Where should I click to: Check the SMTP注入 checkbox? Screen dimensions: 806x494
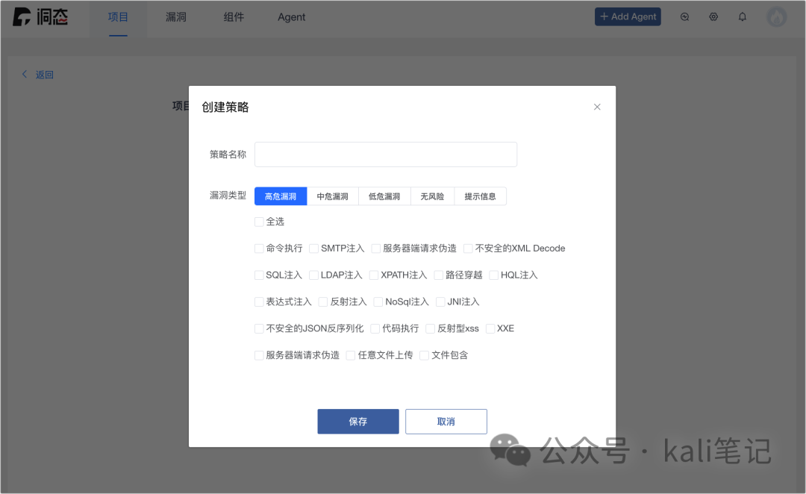click(314, 248)
